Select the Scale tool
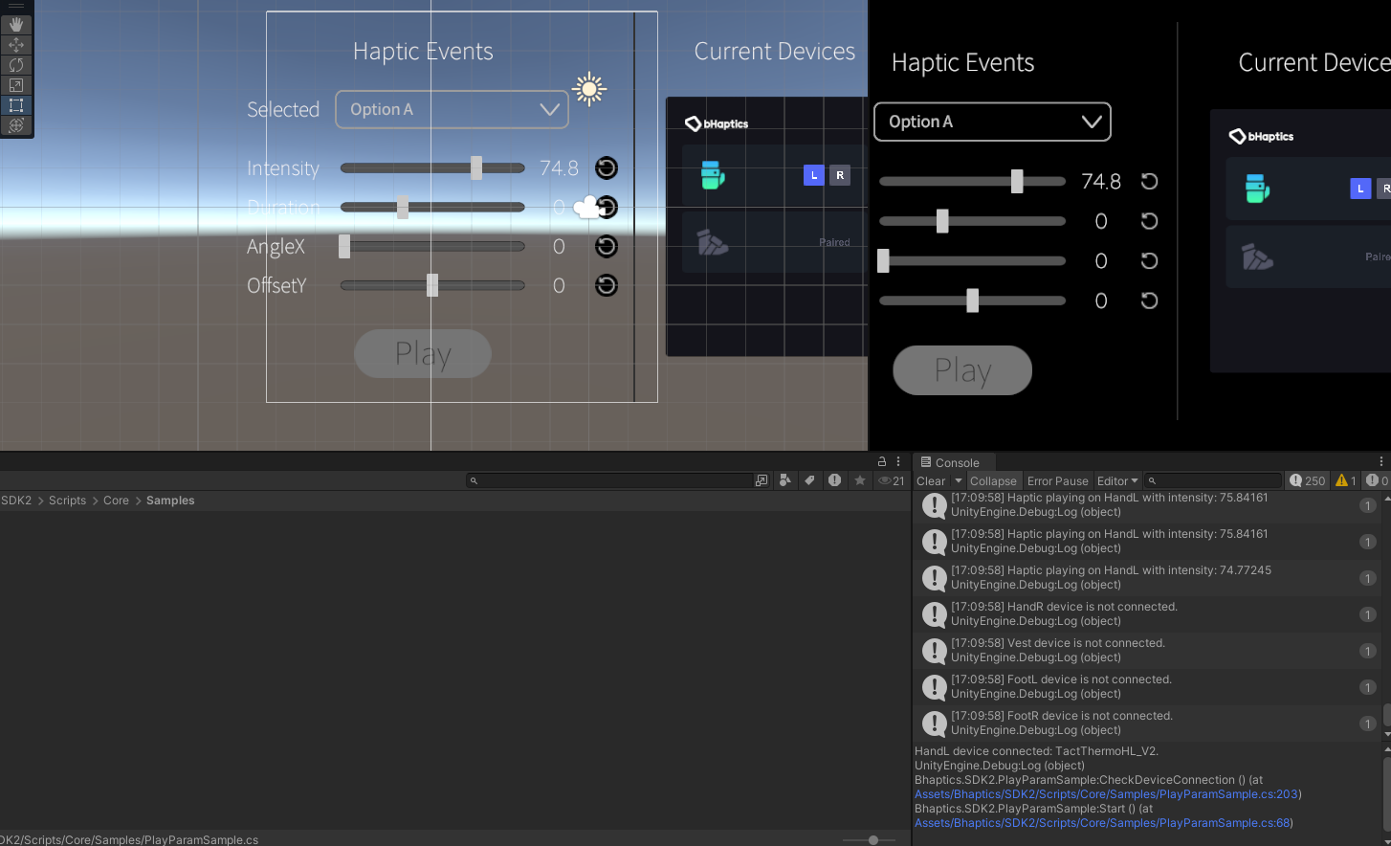 (x=16, y=85)
